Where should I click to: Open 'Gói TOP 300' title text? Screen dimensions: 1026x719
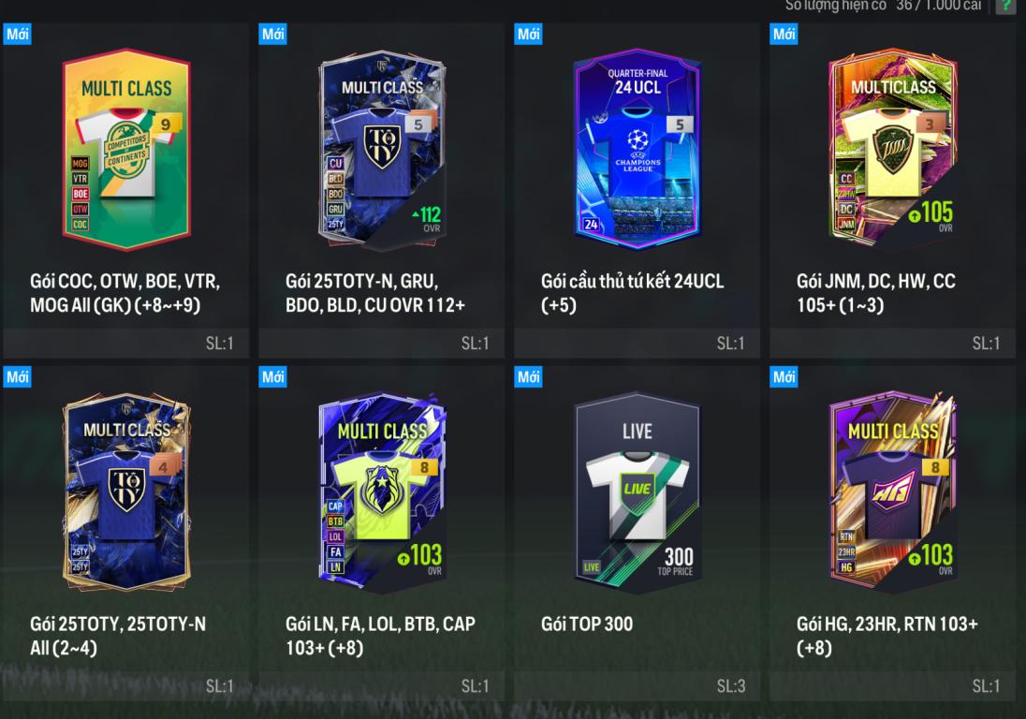587,624
